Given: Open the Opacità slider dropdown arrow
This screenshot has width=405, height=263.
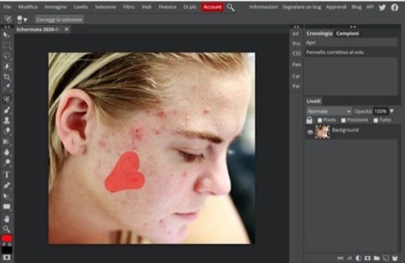Looking at the screenshot, I should click(x=392, y=111).
